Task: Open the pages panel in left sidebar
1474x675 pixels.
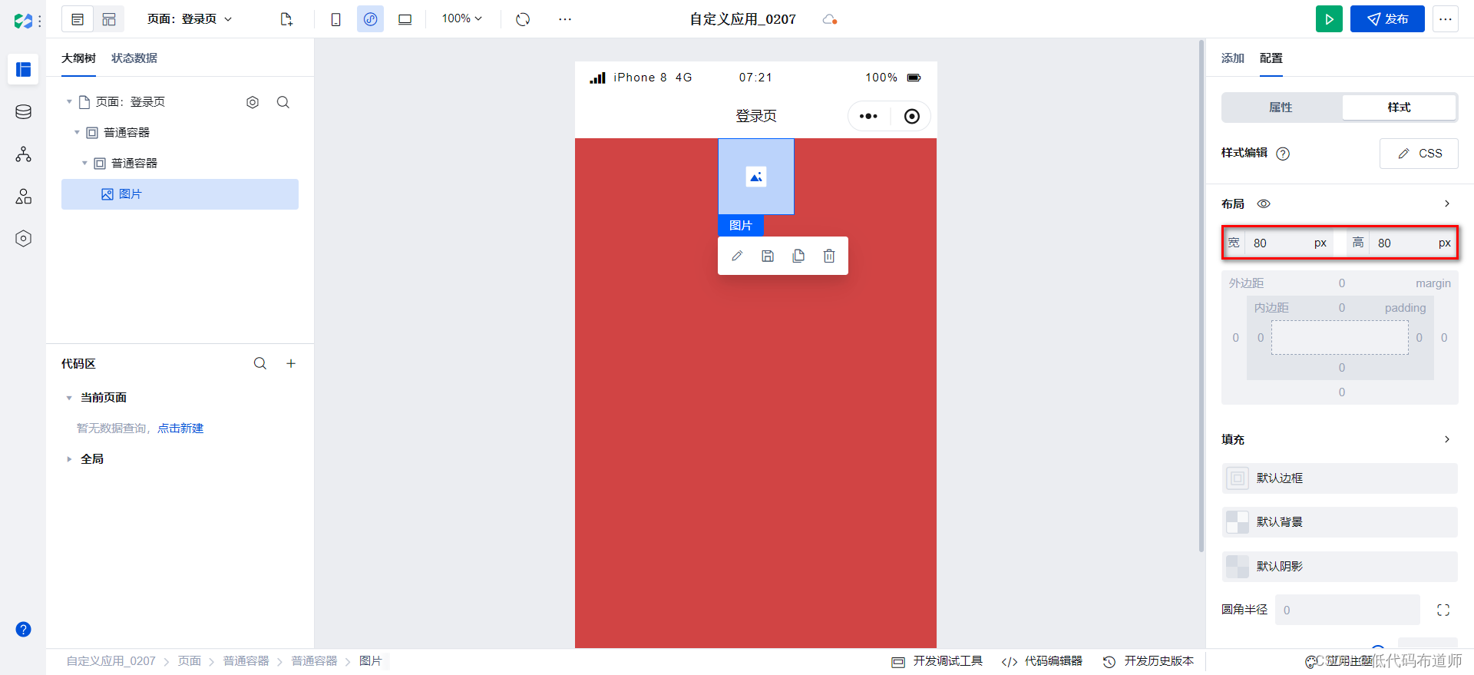Action: pos(23,69)
